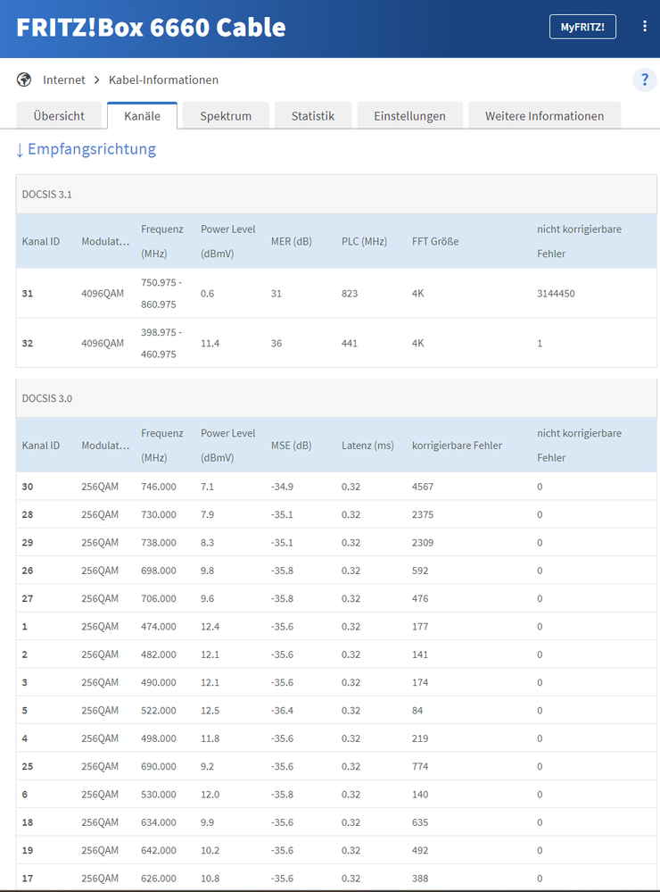This screenshot has width=660, height=892.
Task: Open the Weitere Informationen tab
Action: pos(544,116)
